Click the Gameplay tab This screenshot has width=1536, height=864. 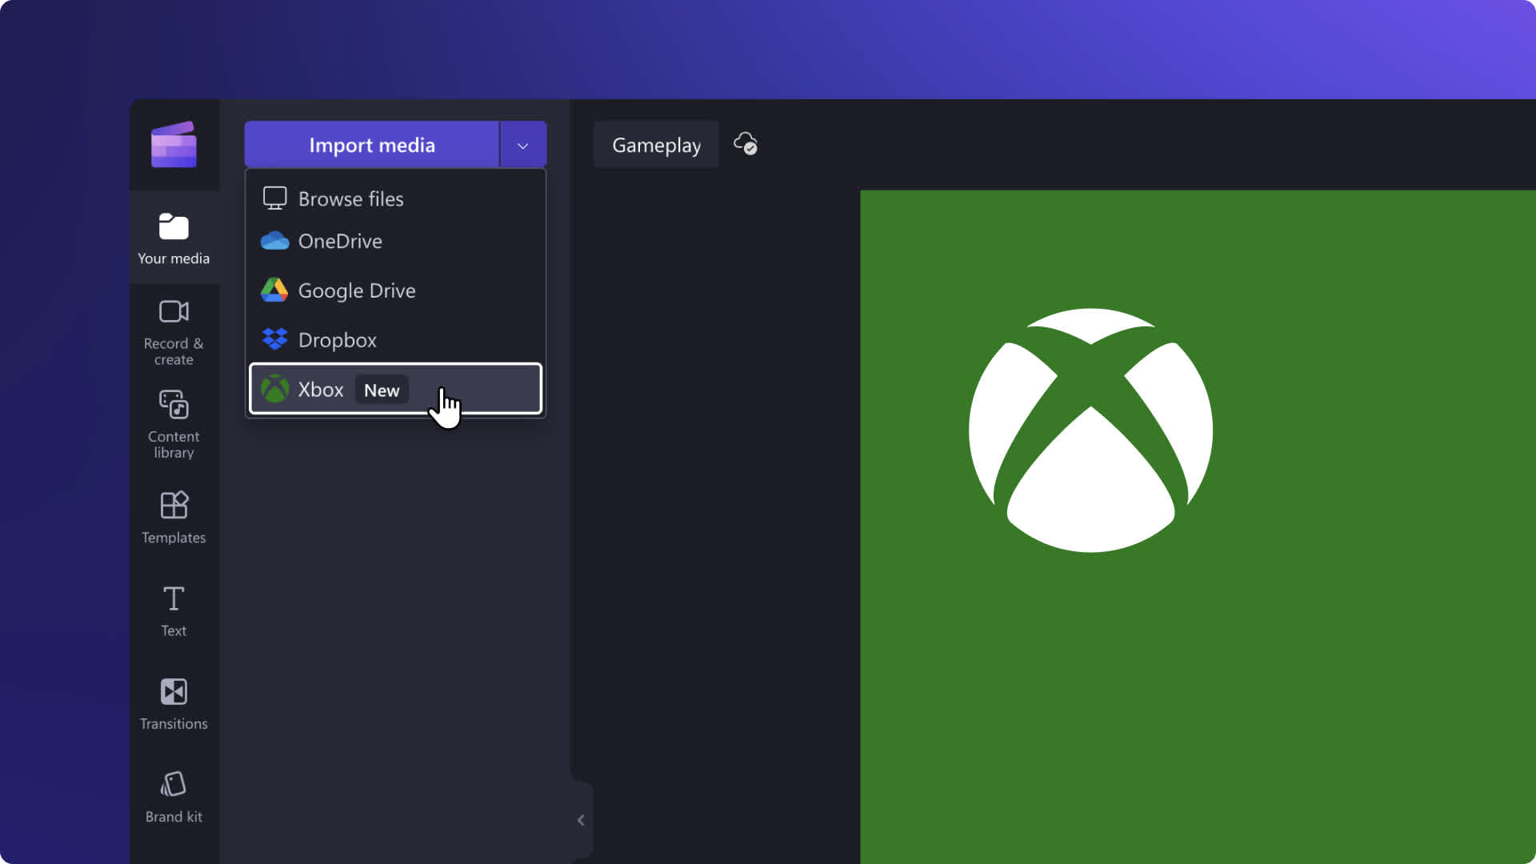(655, 145)
